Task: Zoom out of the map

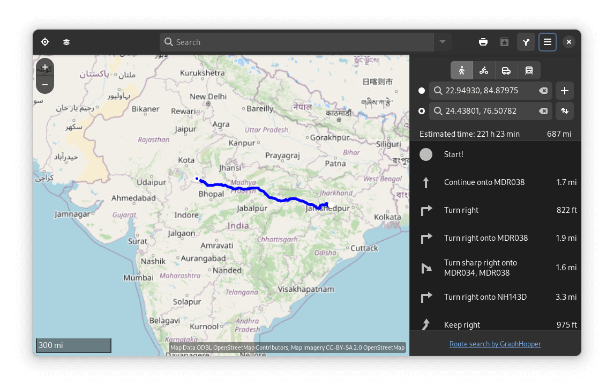Action: [x=44, y=84]
